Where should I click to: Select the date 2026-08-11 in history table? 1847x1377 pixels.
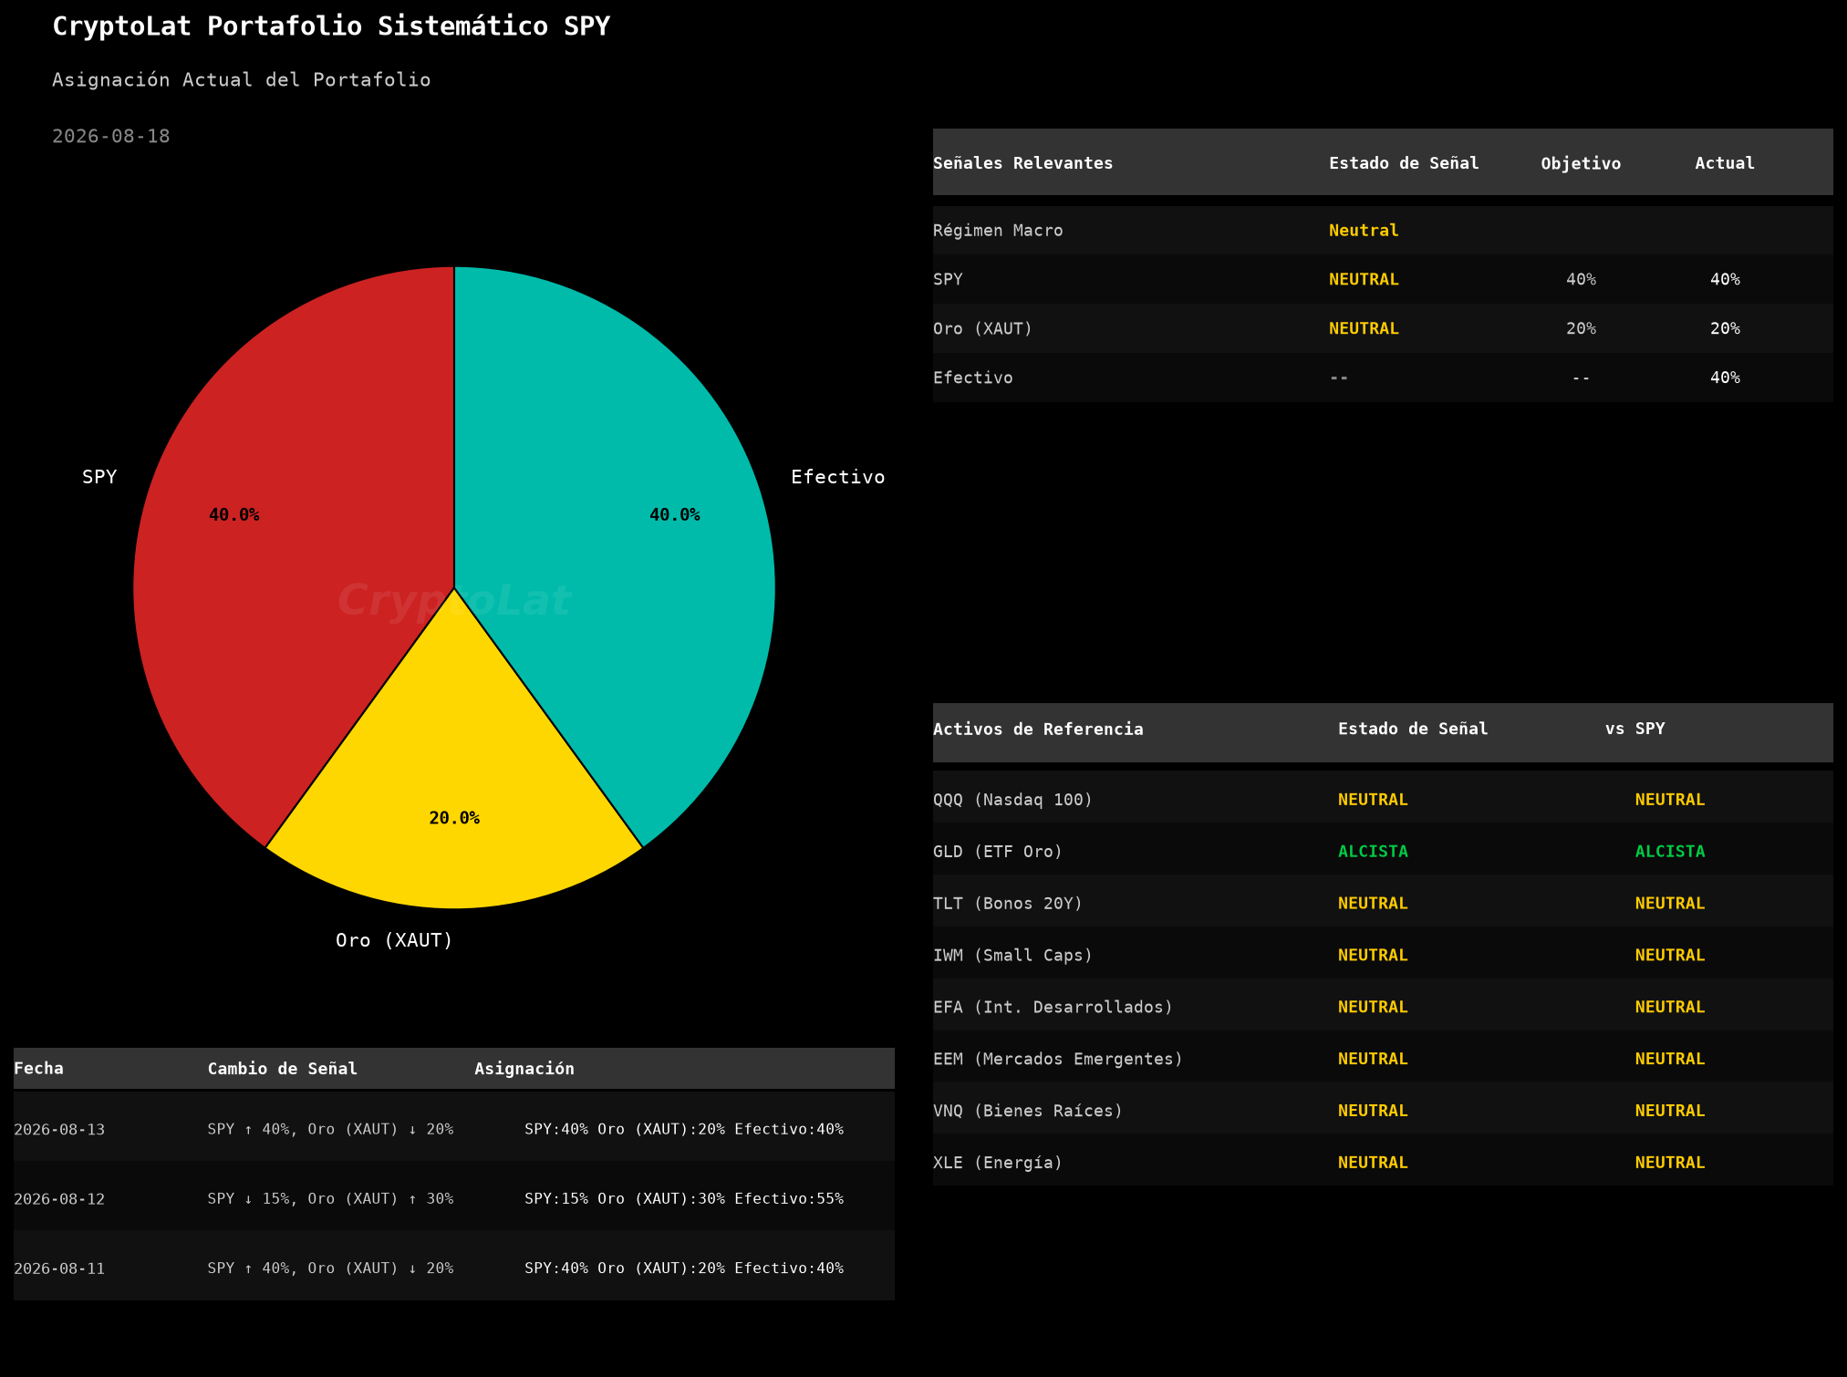[59, 1268]
